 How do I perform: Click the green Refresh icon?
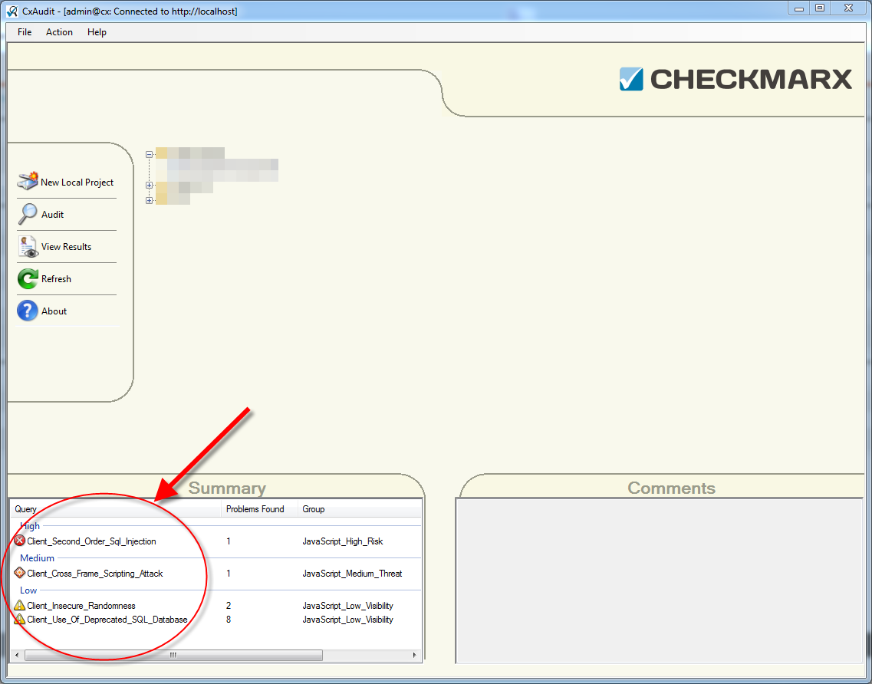(28, 278)
